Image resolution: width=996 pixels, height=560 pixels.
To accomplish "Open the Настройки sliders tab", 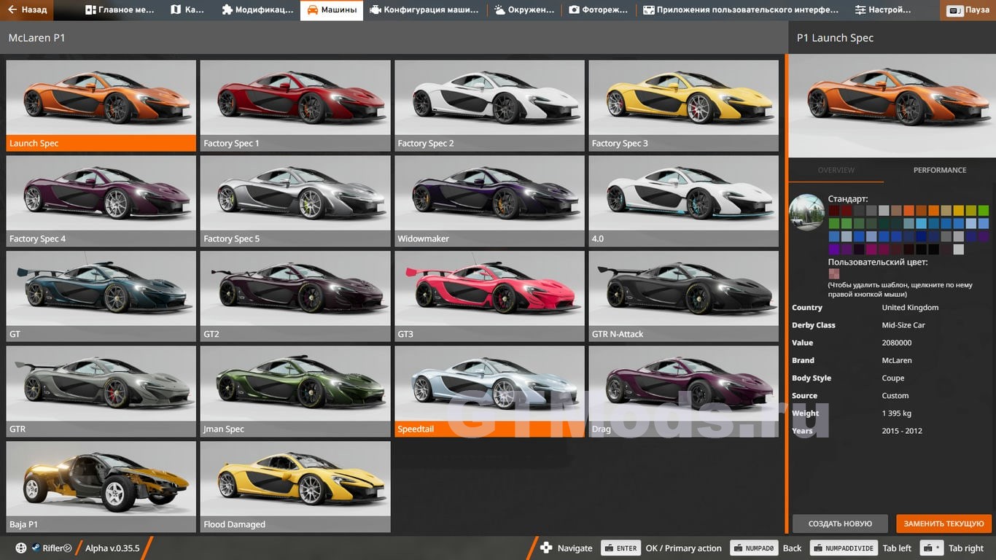I will click(x=883, y=10).
